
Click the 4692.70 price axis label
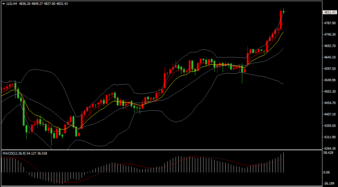click(x=330, y=46)
